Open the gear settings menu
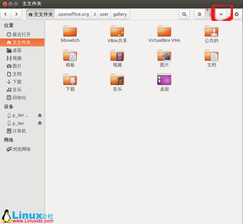243x224 pixels. point(236,14)
